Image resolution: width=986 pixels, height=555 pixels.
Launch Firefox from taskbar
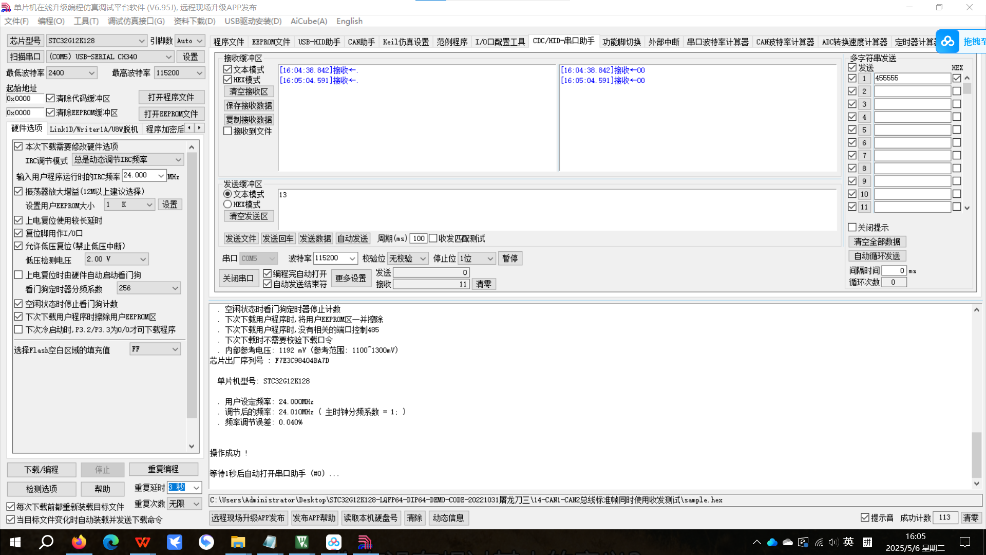tap(79, 542)
